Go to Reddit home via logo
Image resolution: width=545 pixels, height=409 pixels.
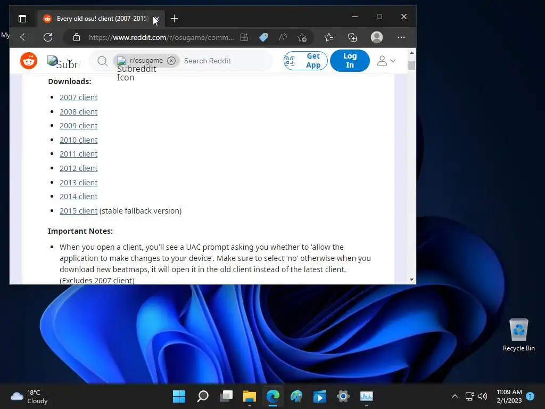tap(29, 61)
